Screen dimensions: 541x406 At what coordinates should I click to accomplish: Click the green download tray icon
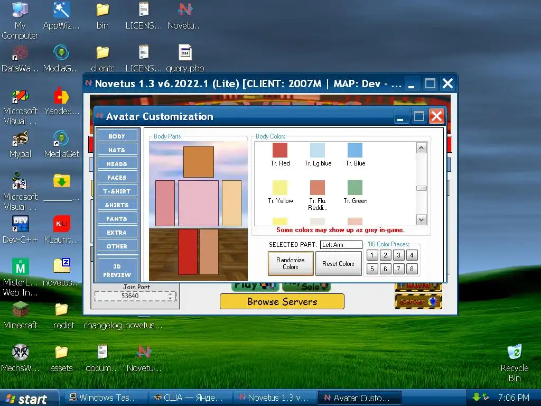477,397
